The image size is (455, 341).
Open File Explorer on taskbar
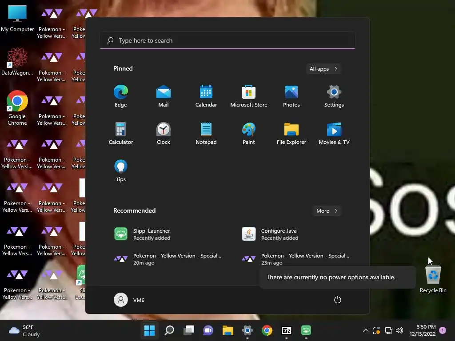(x=228, y=330)
